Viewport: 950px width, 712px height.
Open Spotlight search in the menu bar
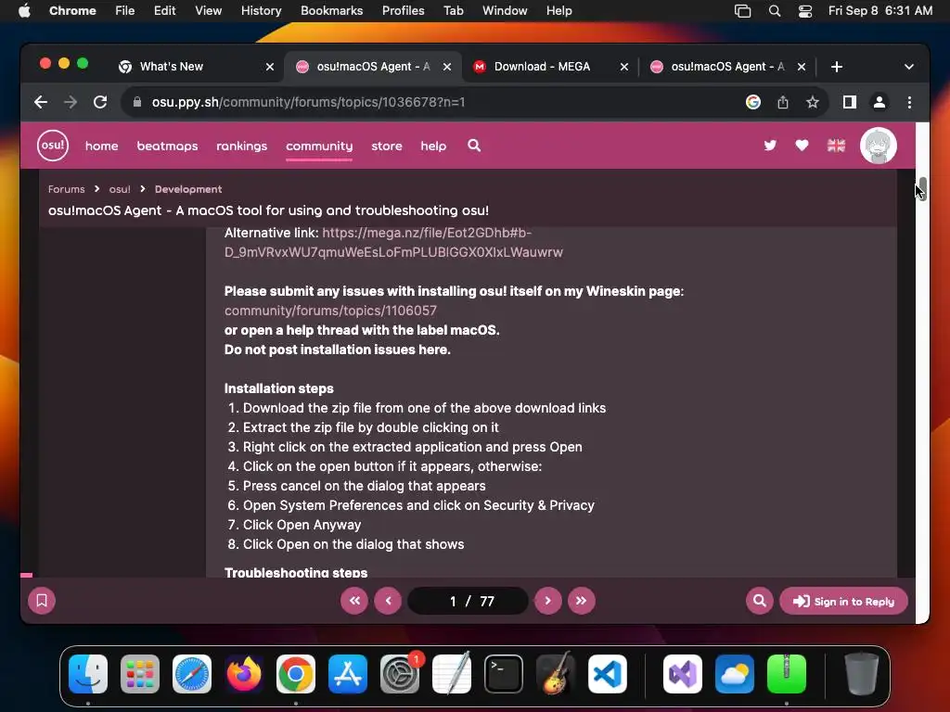tap(775, 10)
